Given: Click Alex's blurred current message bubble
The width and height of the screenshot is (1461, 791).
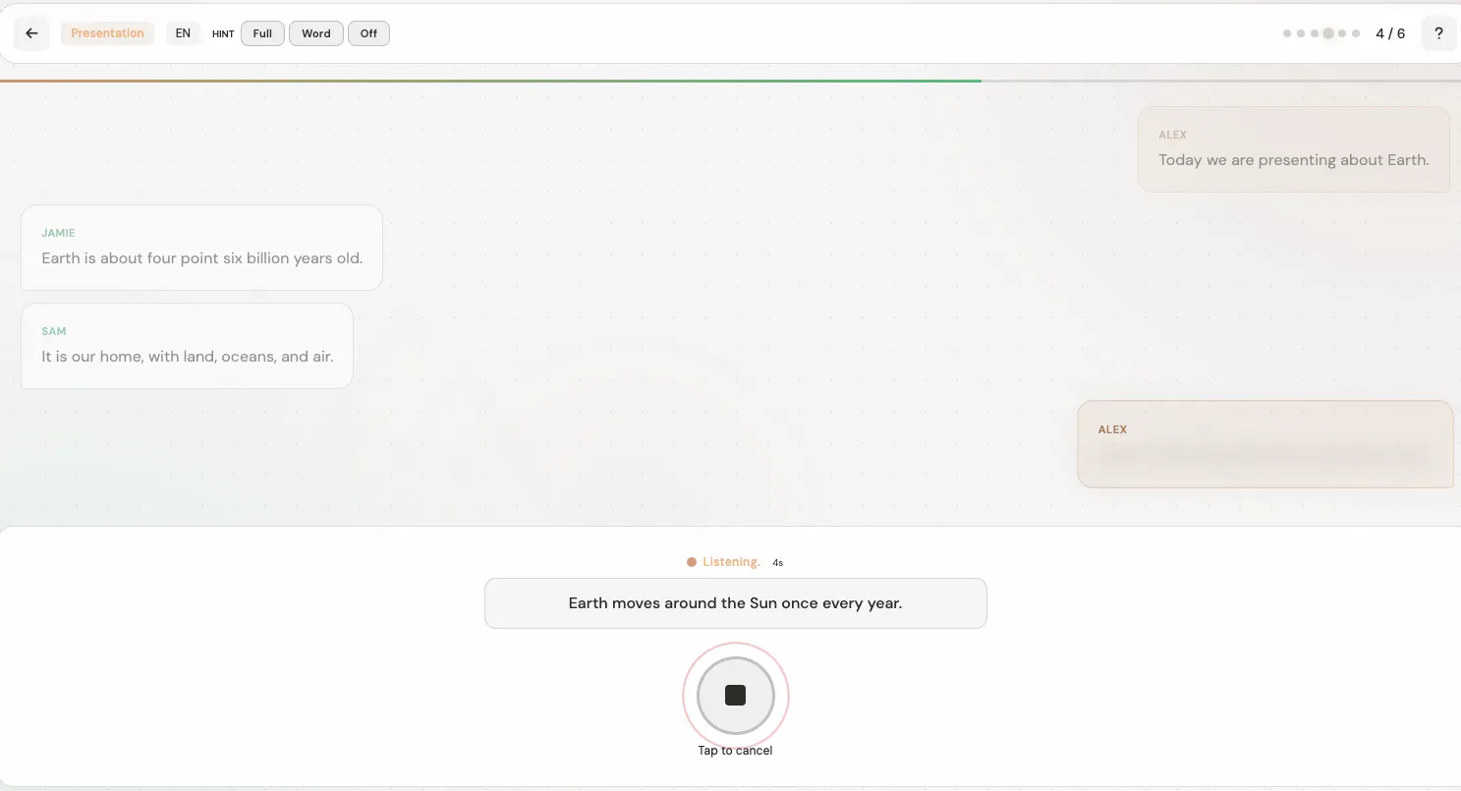Looking at the screenshot, I should (x=1265, y=444).
